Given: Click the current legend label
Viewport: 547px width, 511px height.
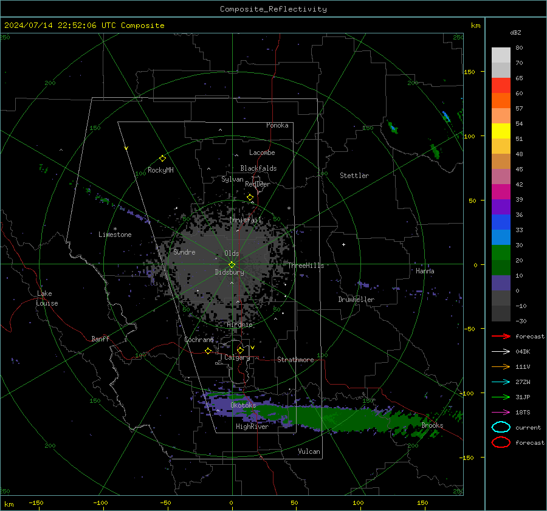Looking at the screenshot, I should pyautogui.click(x=528, y=427).
